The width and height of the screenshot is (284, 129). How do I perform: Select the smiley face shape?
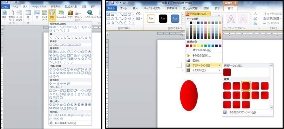click(x=72, y=59)
